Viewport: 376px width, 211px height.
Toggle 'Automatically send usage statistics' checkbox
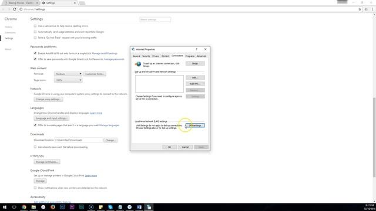click(35, 32)
